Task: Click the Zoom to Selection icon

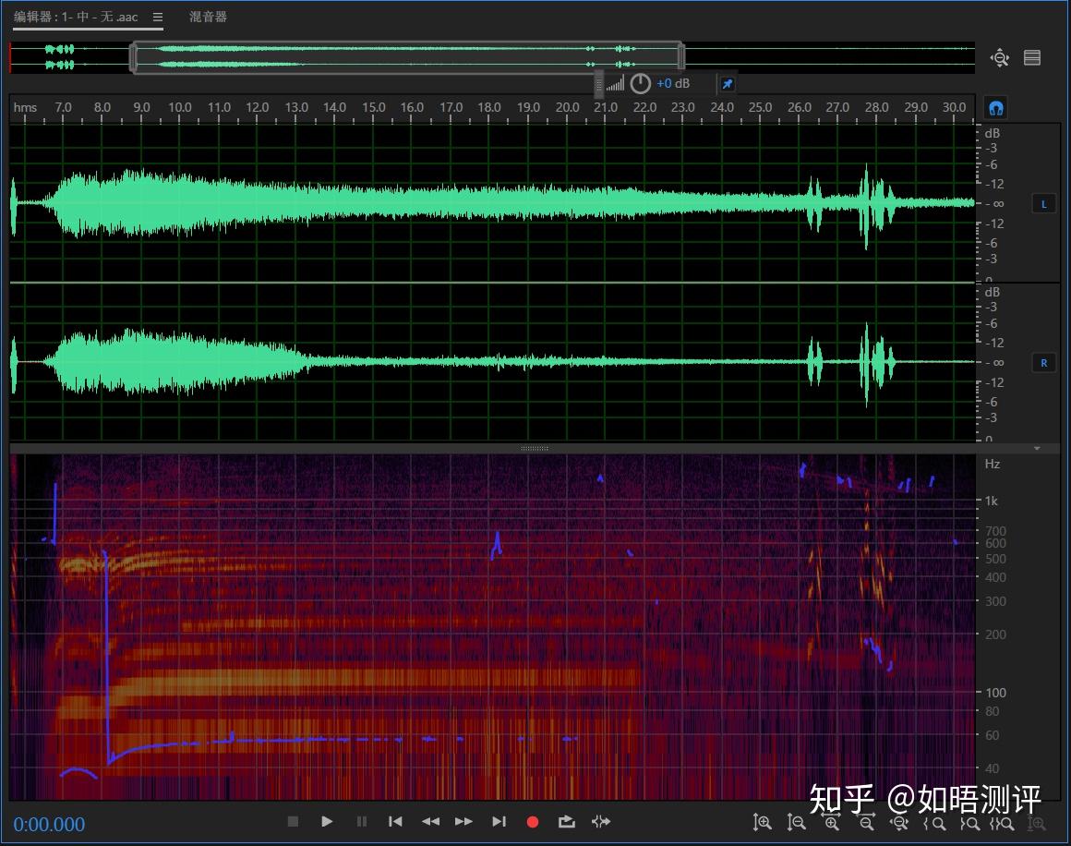Action: pos(1002,824)
